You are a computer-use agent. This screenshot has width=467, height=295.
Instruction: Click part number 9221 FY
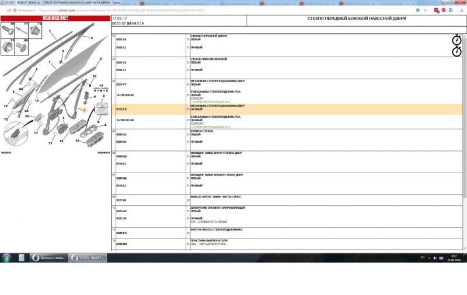click(x=122, y=84)
